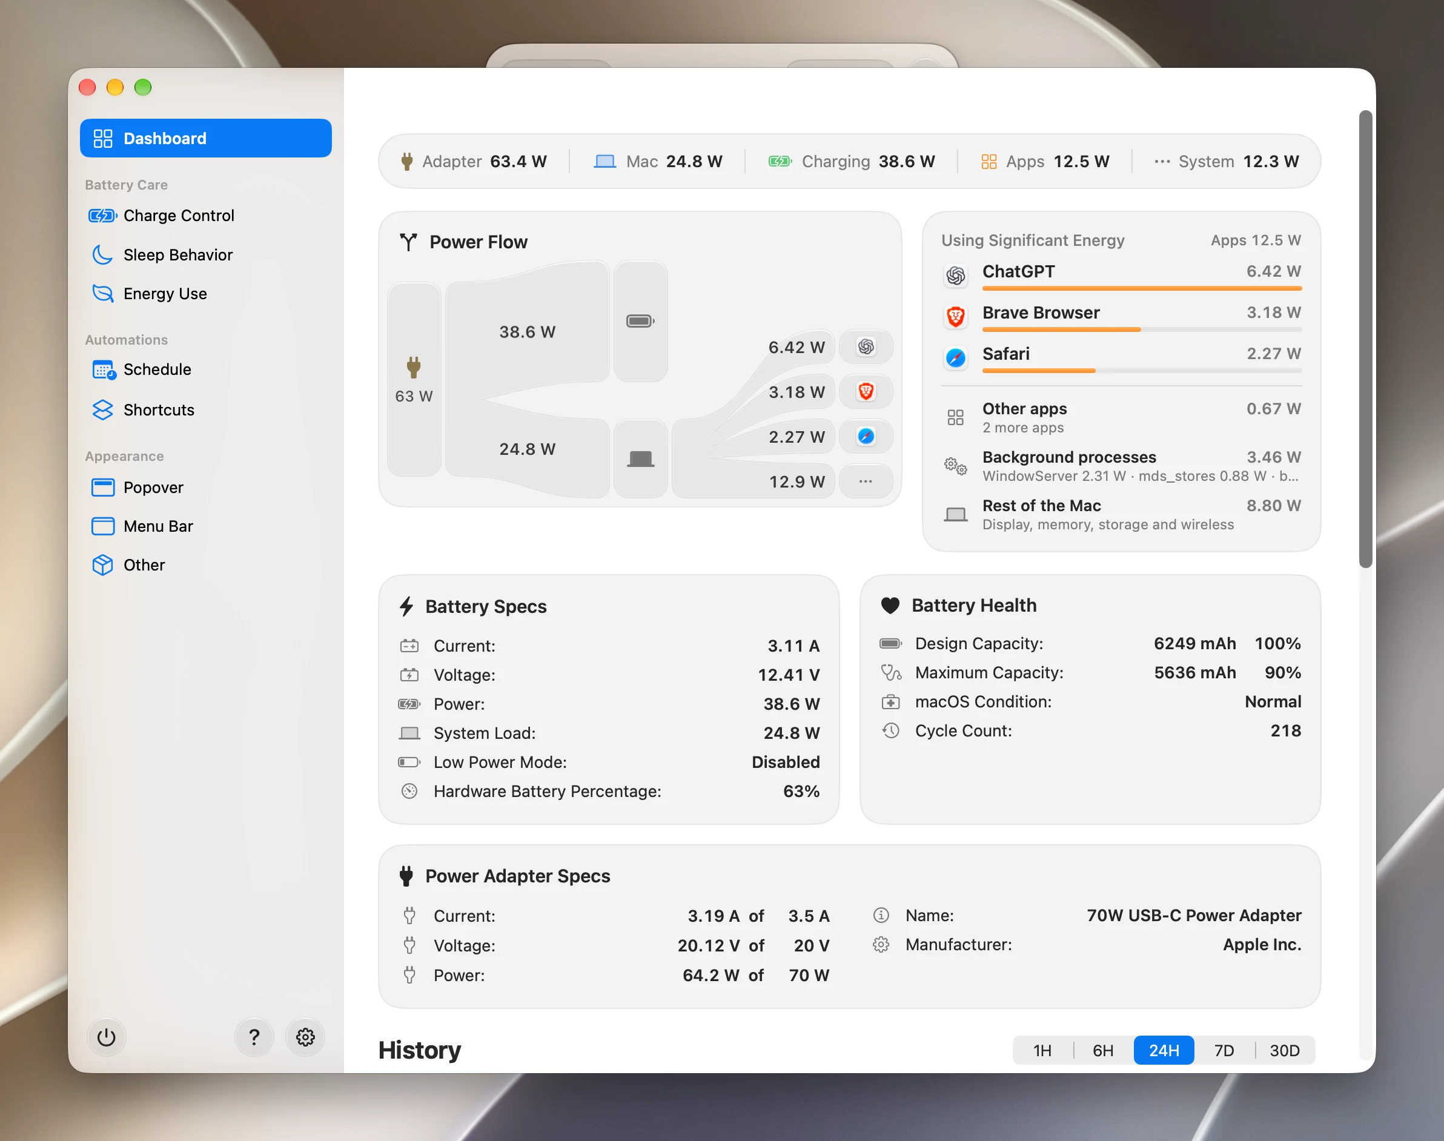1444x1141 pixels.
Task: Switch history range to 1H
Action: [1042, 1050]
